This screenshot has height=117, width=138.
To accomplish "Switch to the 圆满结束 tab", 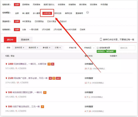I will 25,40.
